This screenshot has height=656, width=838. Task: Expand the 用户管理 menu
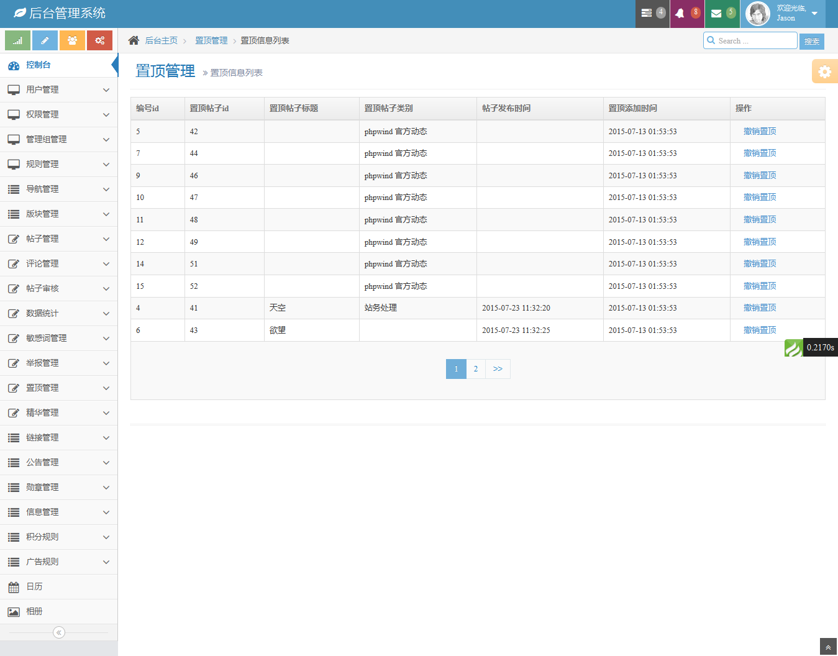click(58, 89)
